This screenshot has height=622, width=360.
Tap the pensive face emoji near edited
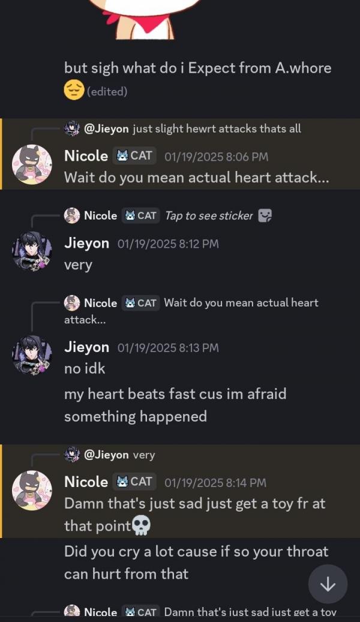[74, 89]
